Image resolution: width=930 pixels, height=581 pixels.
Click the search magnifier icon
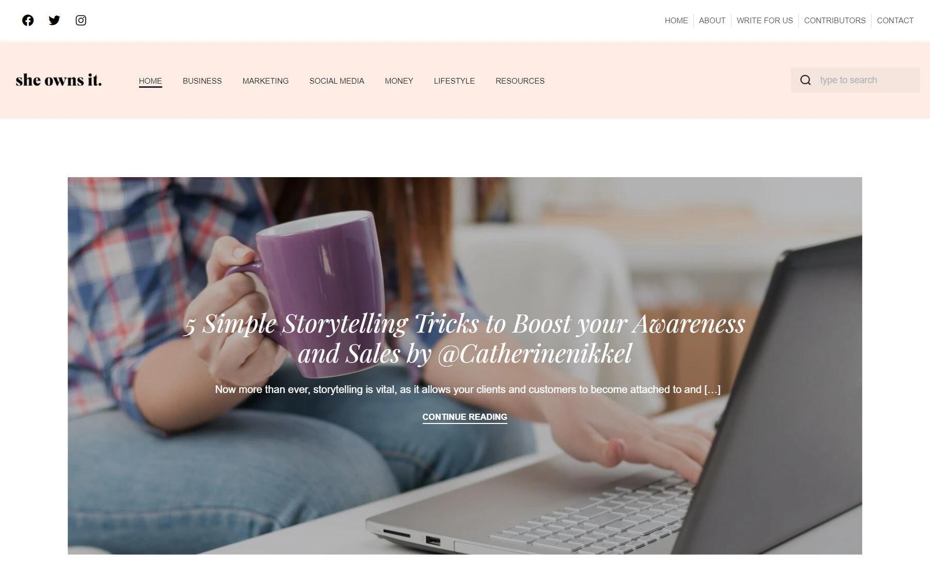click(x=805, y=80)
